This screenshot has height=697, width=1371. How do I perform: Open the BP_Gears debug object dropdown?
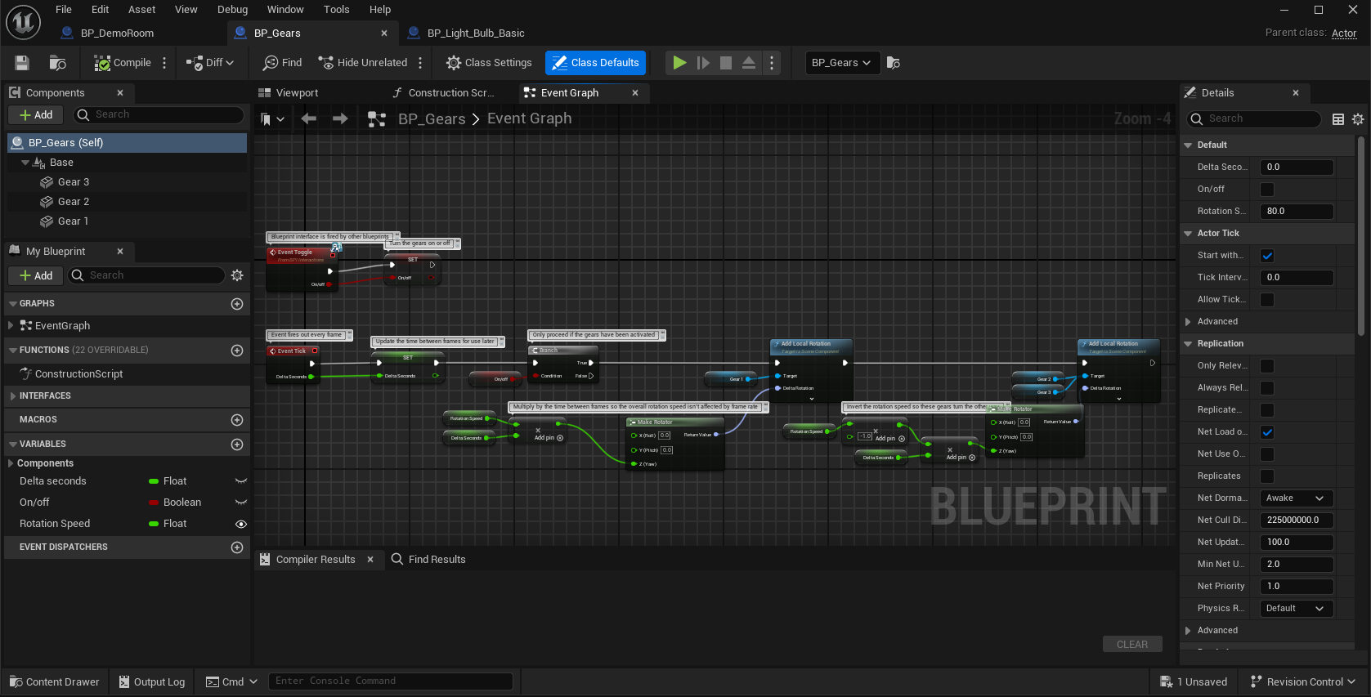tap(841, 63)
